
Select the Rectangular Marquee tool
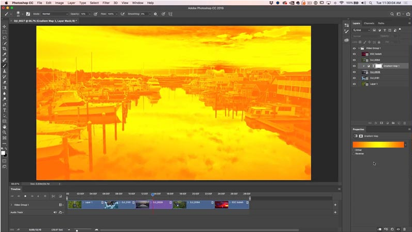click(x=5, y=32)
